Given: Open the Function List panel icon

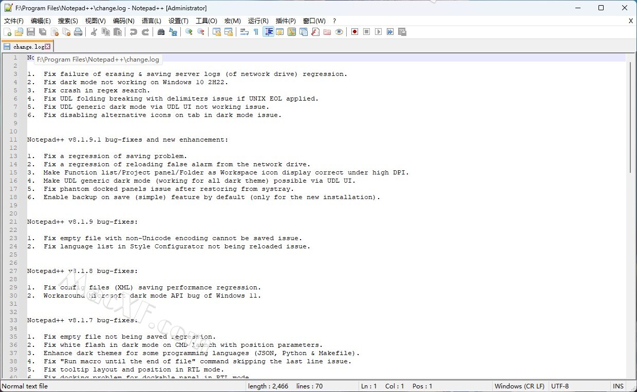Looking at the screenshot, I should [315, 32].
